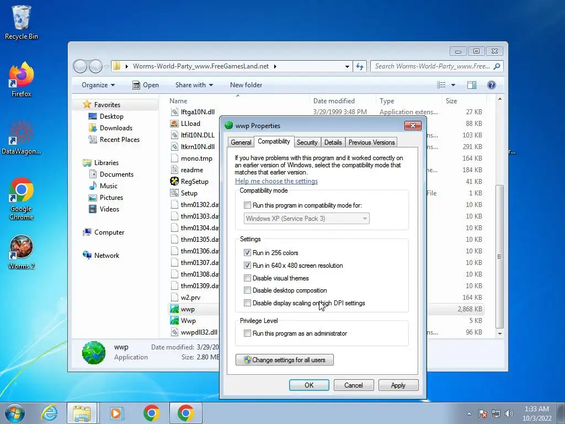Select the RegSetup file icon
This screenshot has width=565, height=424.
click(x=174, y=181)
